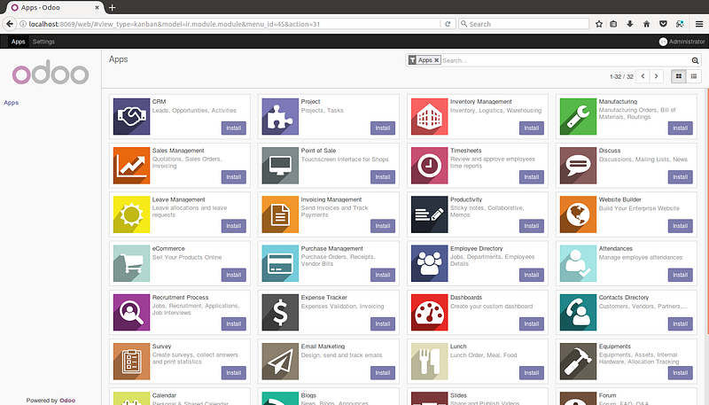Click the search magnifier icon in Apps search
709x405 pixels.
pos(695,60)
